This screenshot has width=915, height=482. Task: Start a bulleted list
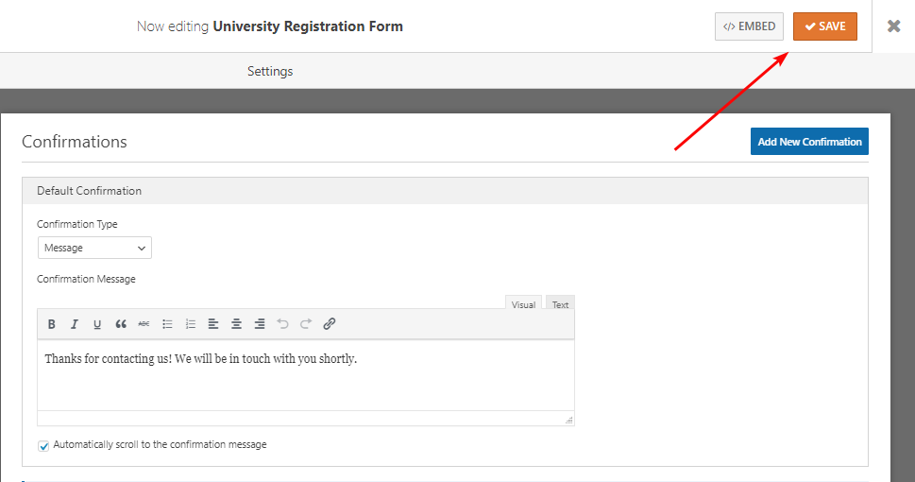coord(167,324)
